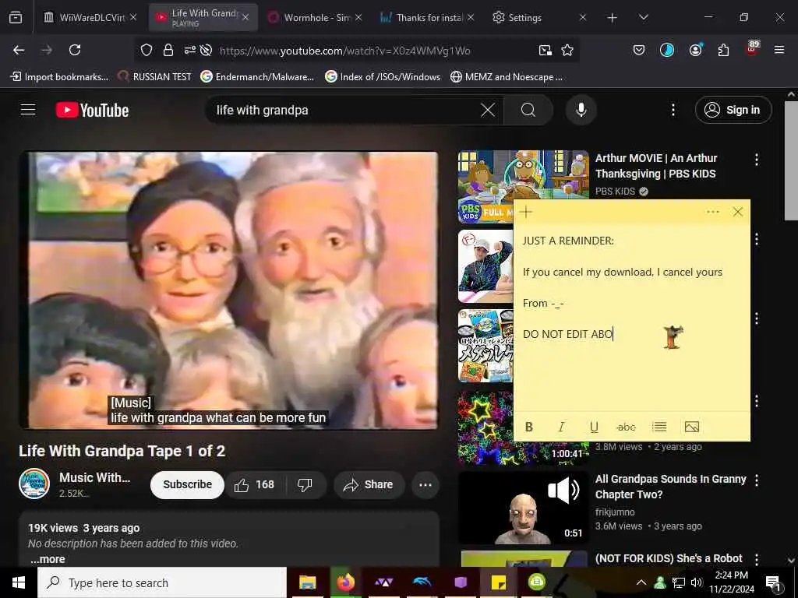
Task: Add image to sticky note
Action: 692,427
